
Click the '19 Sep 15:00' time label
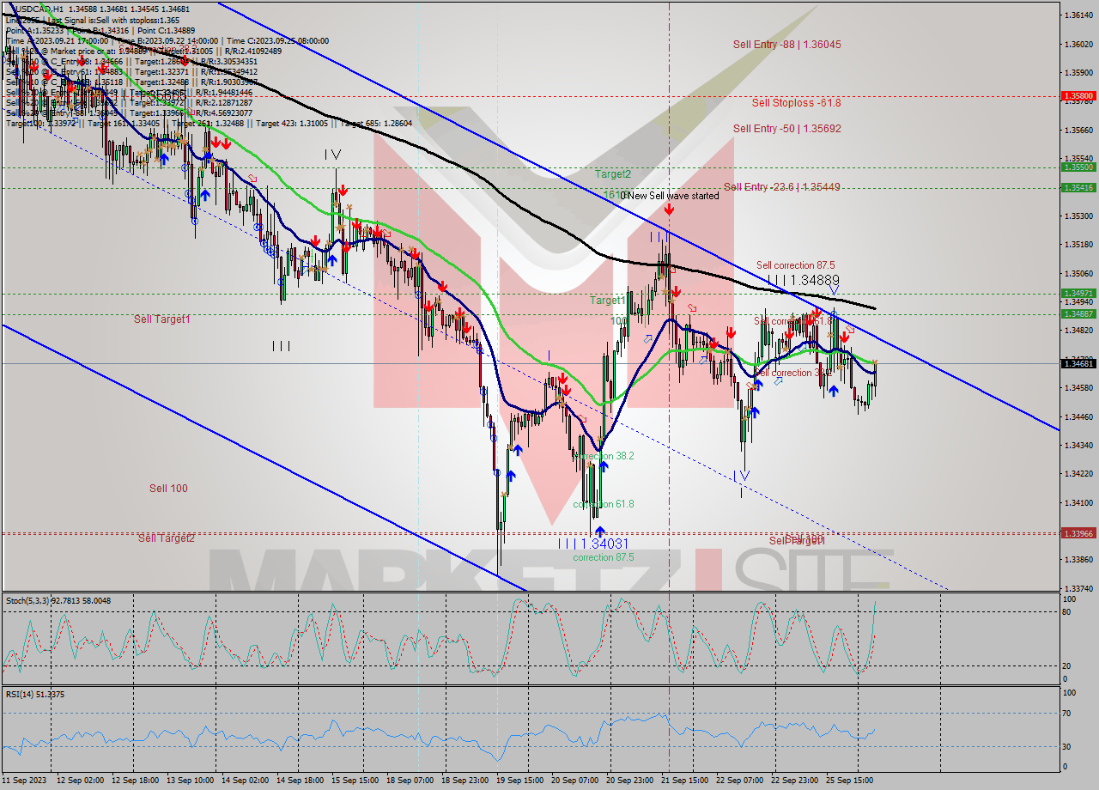tap(520, 780)
